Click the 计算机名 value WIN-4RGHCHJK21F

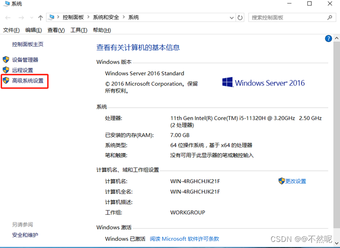pos(195,181)
